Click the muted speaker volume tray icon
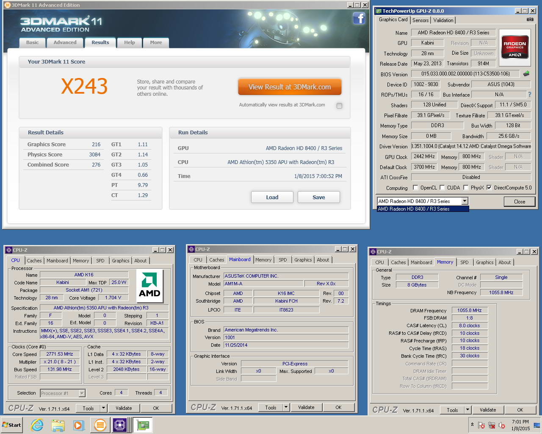This screenshot has height=434, width=542. tap(502, 425)
